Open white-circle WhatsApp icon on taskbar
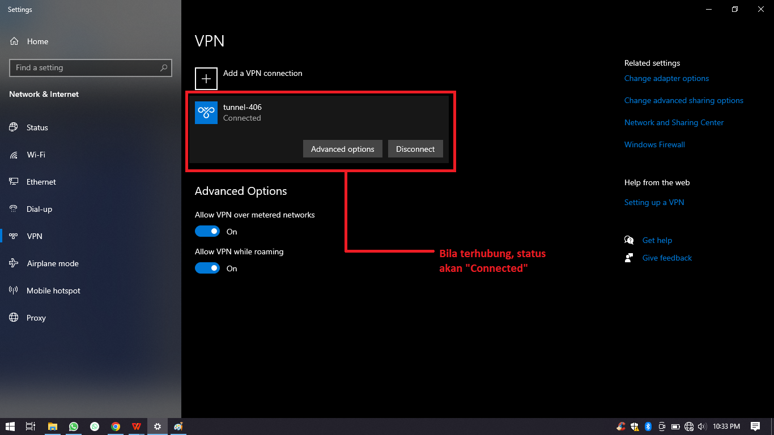Screen dimensions: 774x435 tap(95, 427)
